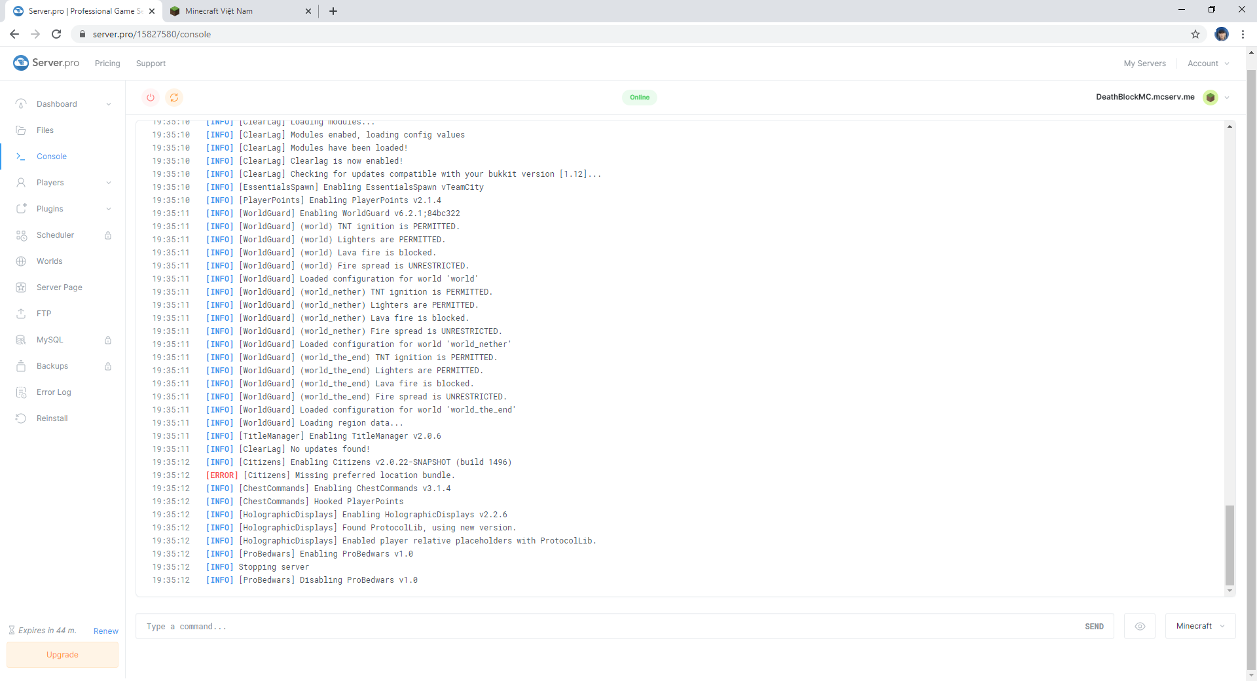
Task: Click the Console prompt icon in sidebar
Action: [21, 156]
